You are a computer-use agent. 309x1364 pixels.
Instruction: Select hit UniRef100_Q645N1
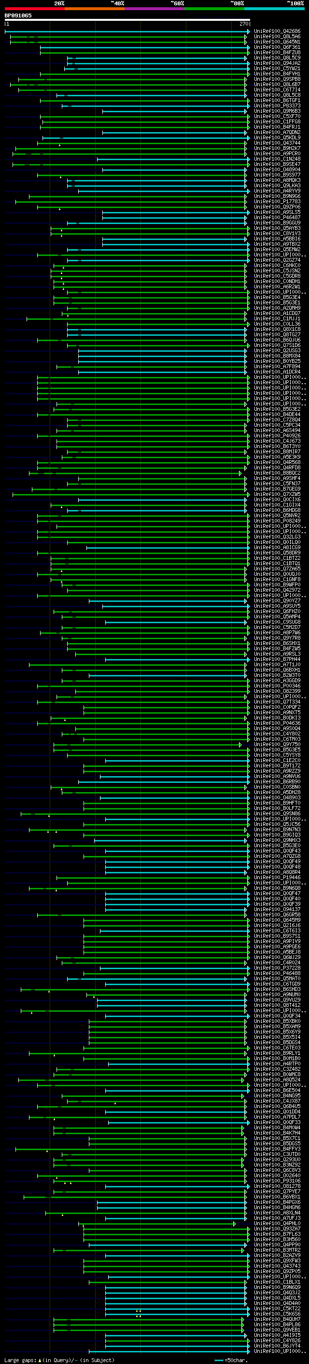click(x=277, y=42)
